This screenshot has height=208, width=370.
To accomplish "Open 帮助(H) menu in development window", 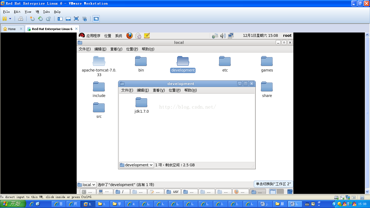I will click(190, 90).
